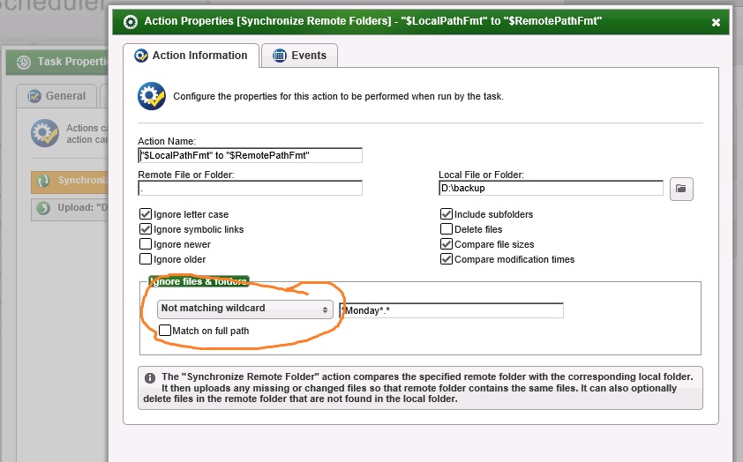Click the Local File or Folder field
This screenshot has height=462, width=743.
tap(552, 188)
